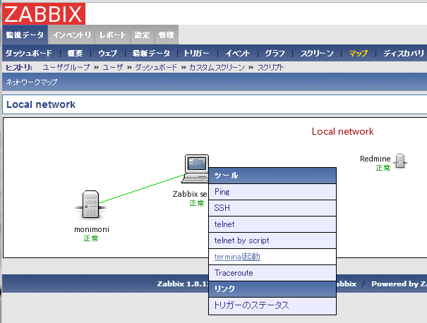Go to イベント submenu
The width and height of the screenshot is (427, 323).
click(237, 53)
